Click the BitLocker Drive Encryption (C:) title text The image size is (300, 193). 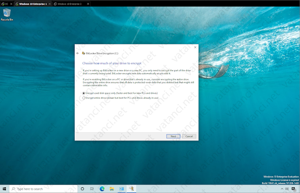coord(102,53)
